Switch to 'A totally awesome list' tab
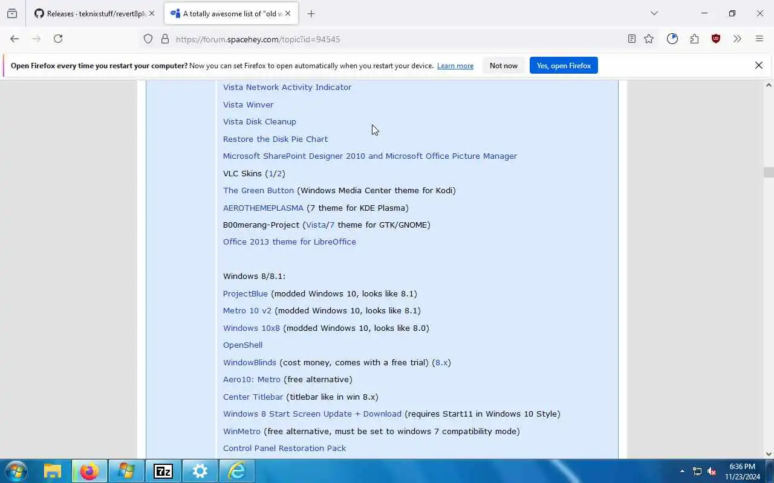The height and width of the screenshot is (483, 774). pos(232,13)
